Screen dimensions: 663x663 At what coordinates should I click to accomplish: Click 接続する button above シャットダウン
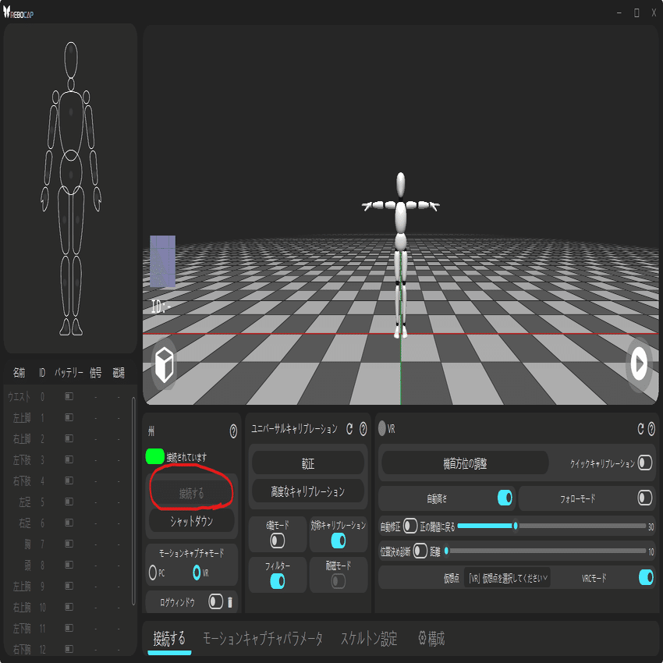tap(192, 493)
